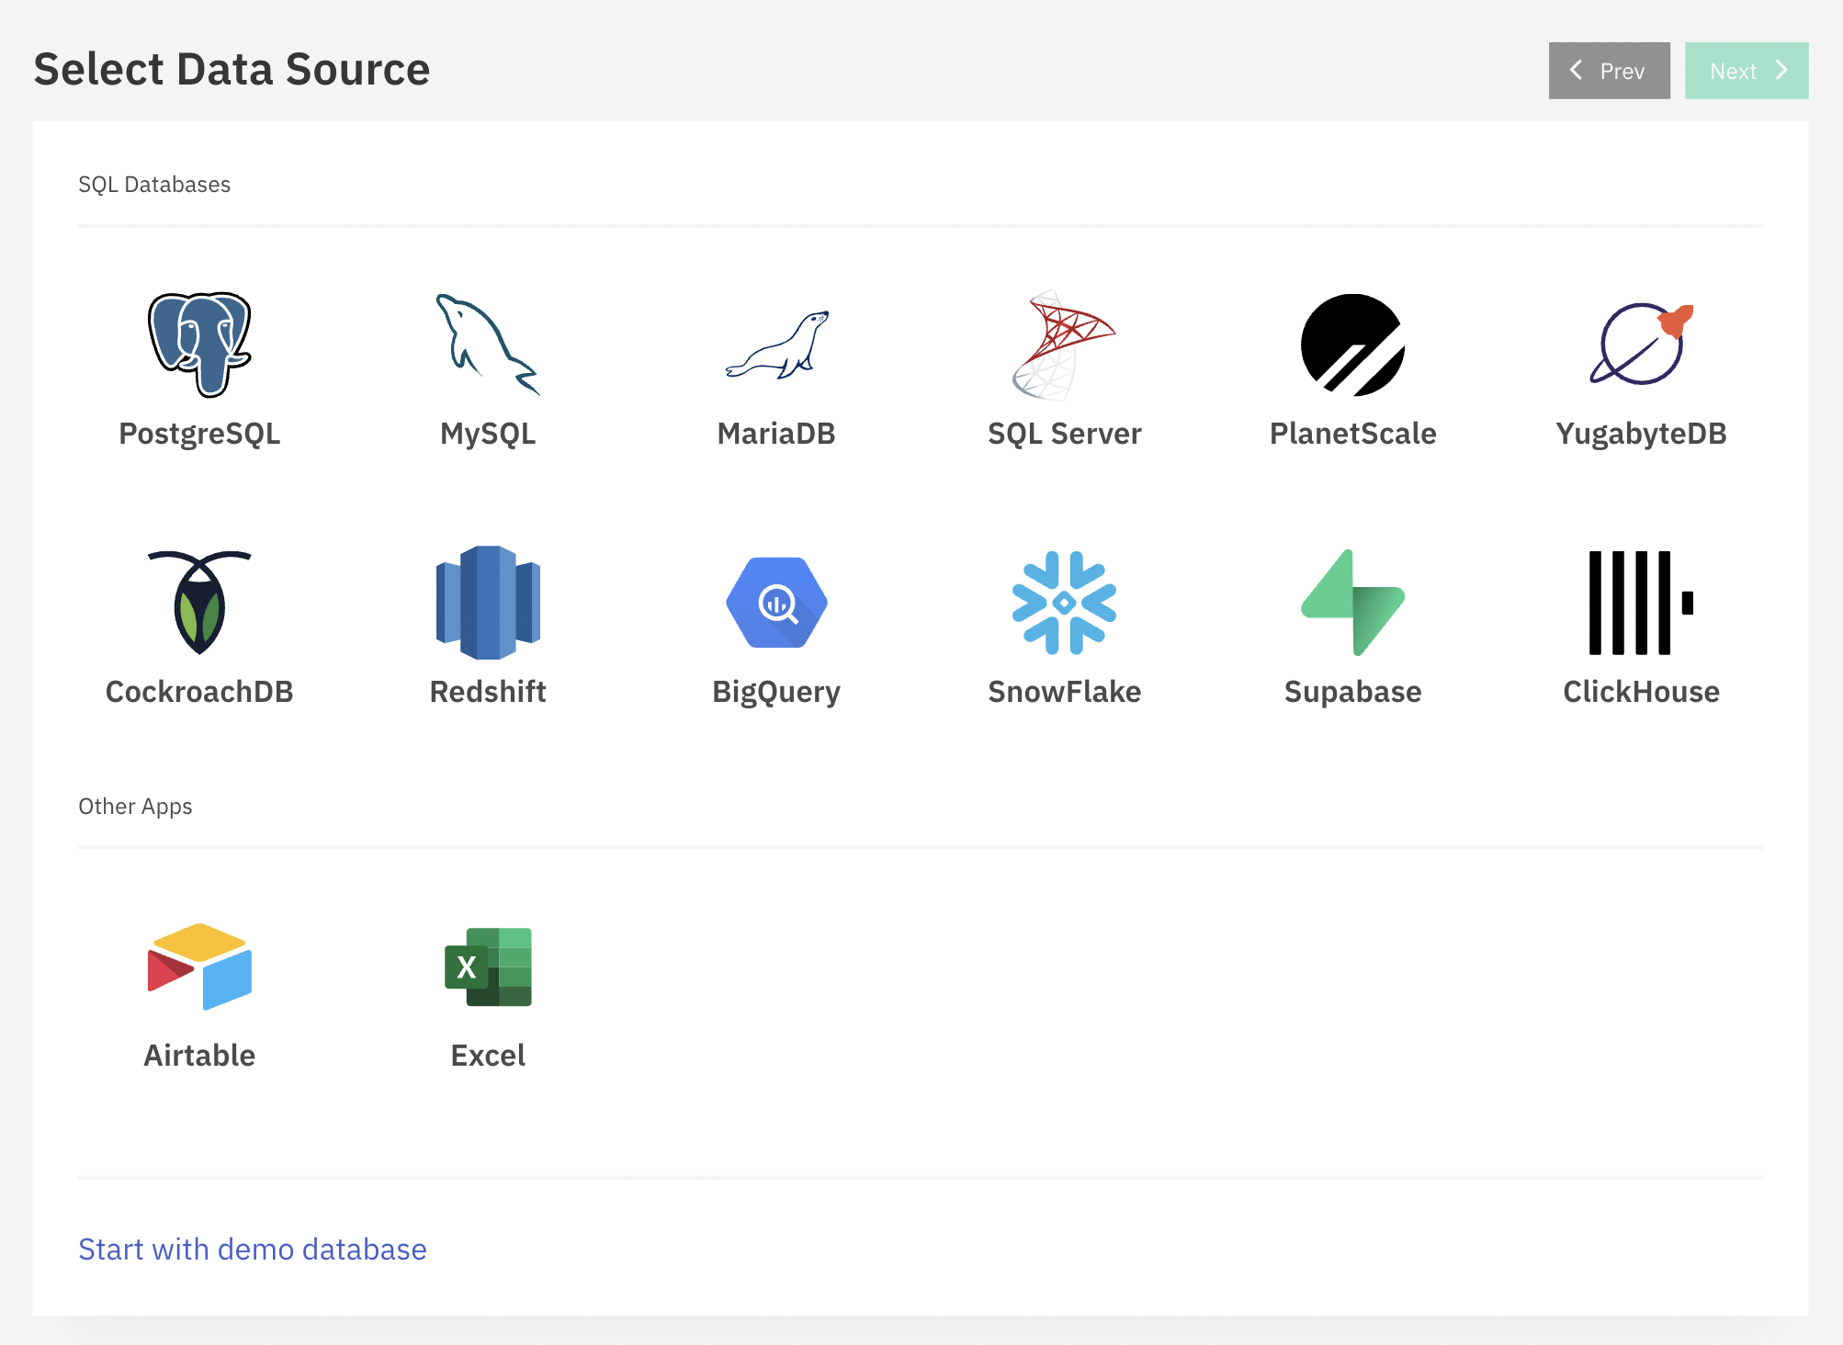Click the Excel label text
The image size is (1843, 1345).
click(x=488, y=1056)
